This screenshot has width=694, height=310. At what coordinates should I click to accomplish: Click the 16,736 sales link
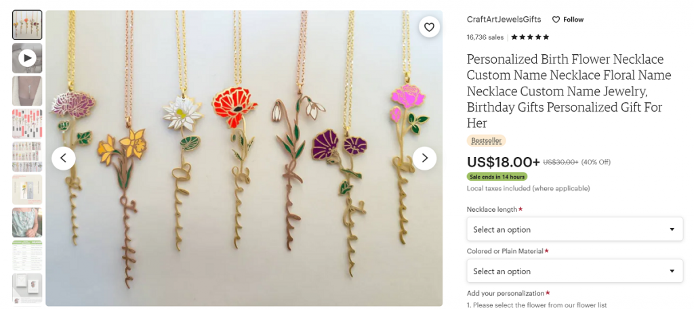(485, 37)
